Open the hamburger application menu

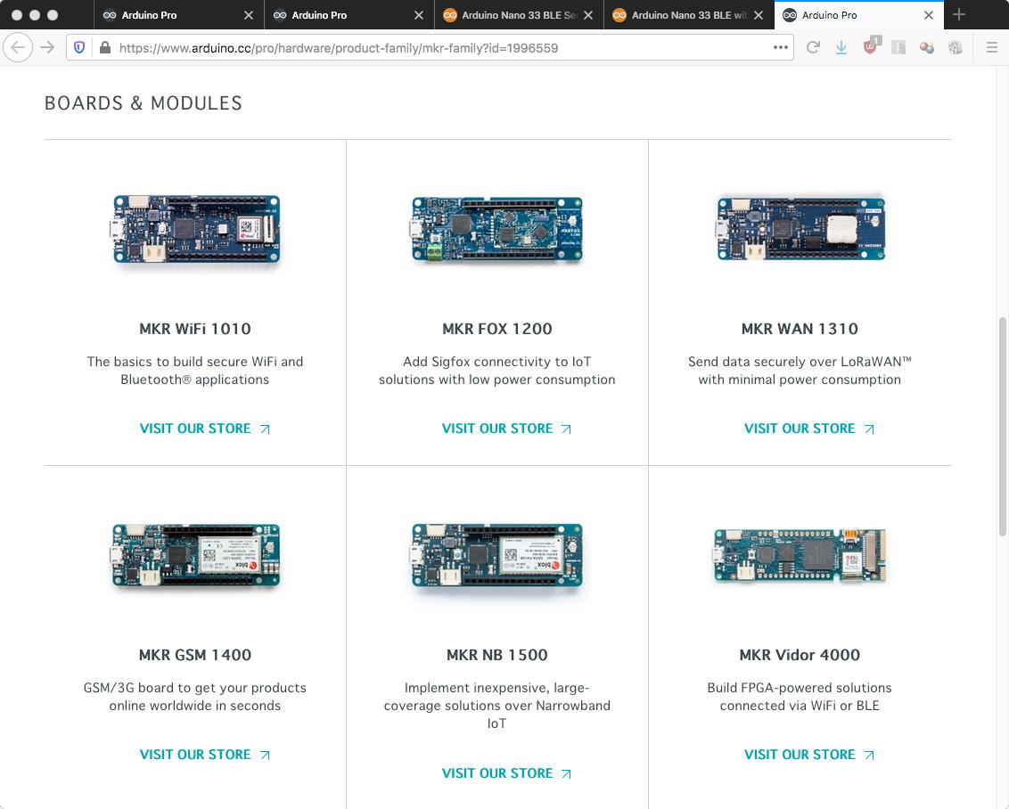pos(992,47)
